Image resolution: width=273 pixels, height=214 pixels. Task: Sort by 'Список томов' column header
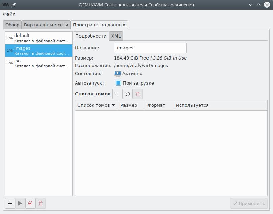[96, 105]
